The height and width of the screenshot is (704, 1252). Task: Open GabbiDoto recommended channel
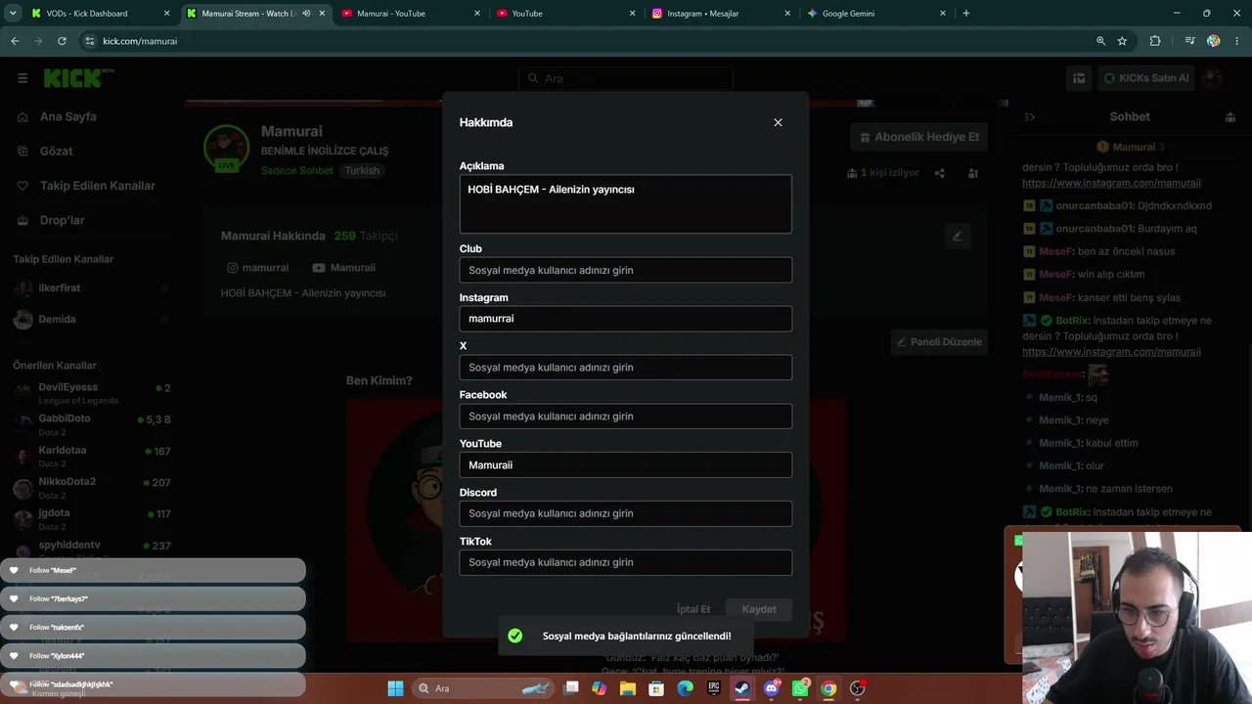coord(92,424)
